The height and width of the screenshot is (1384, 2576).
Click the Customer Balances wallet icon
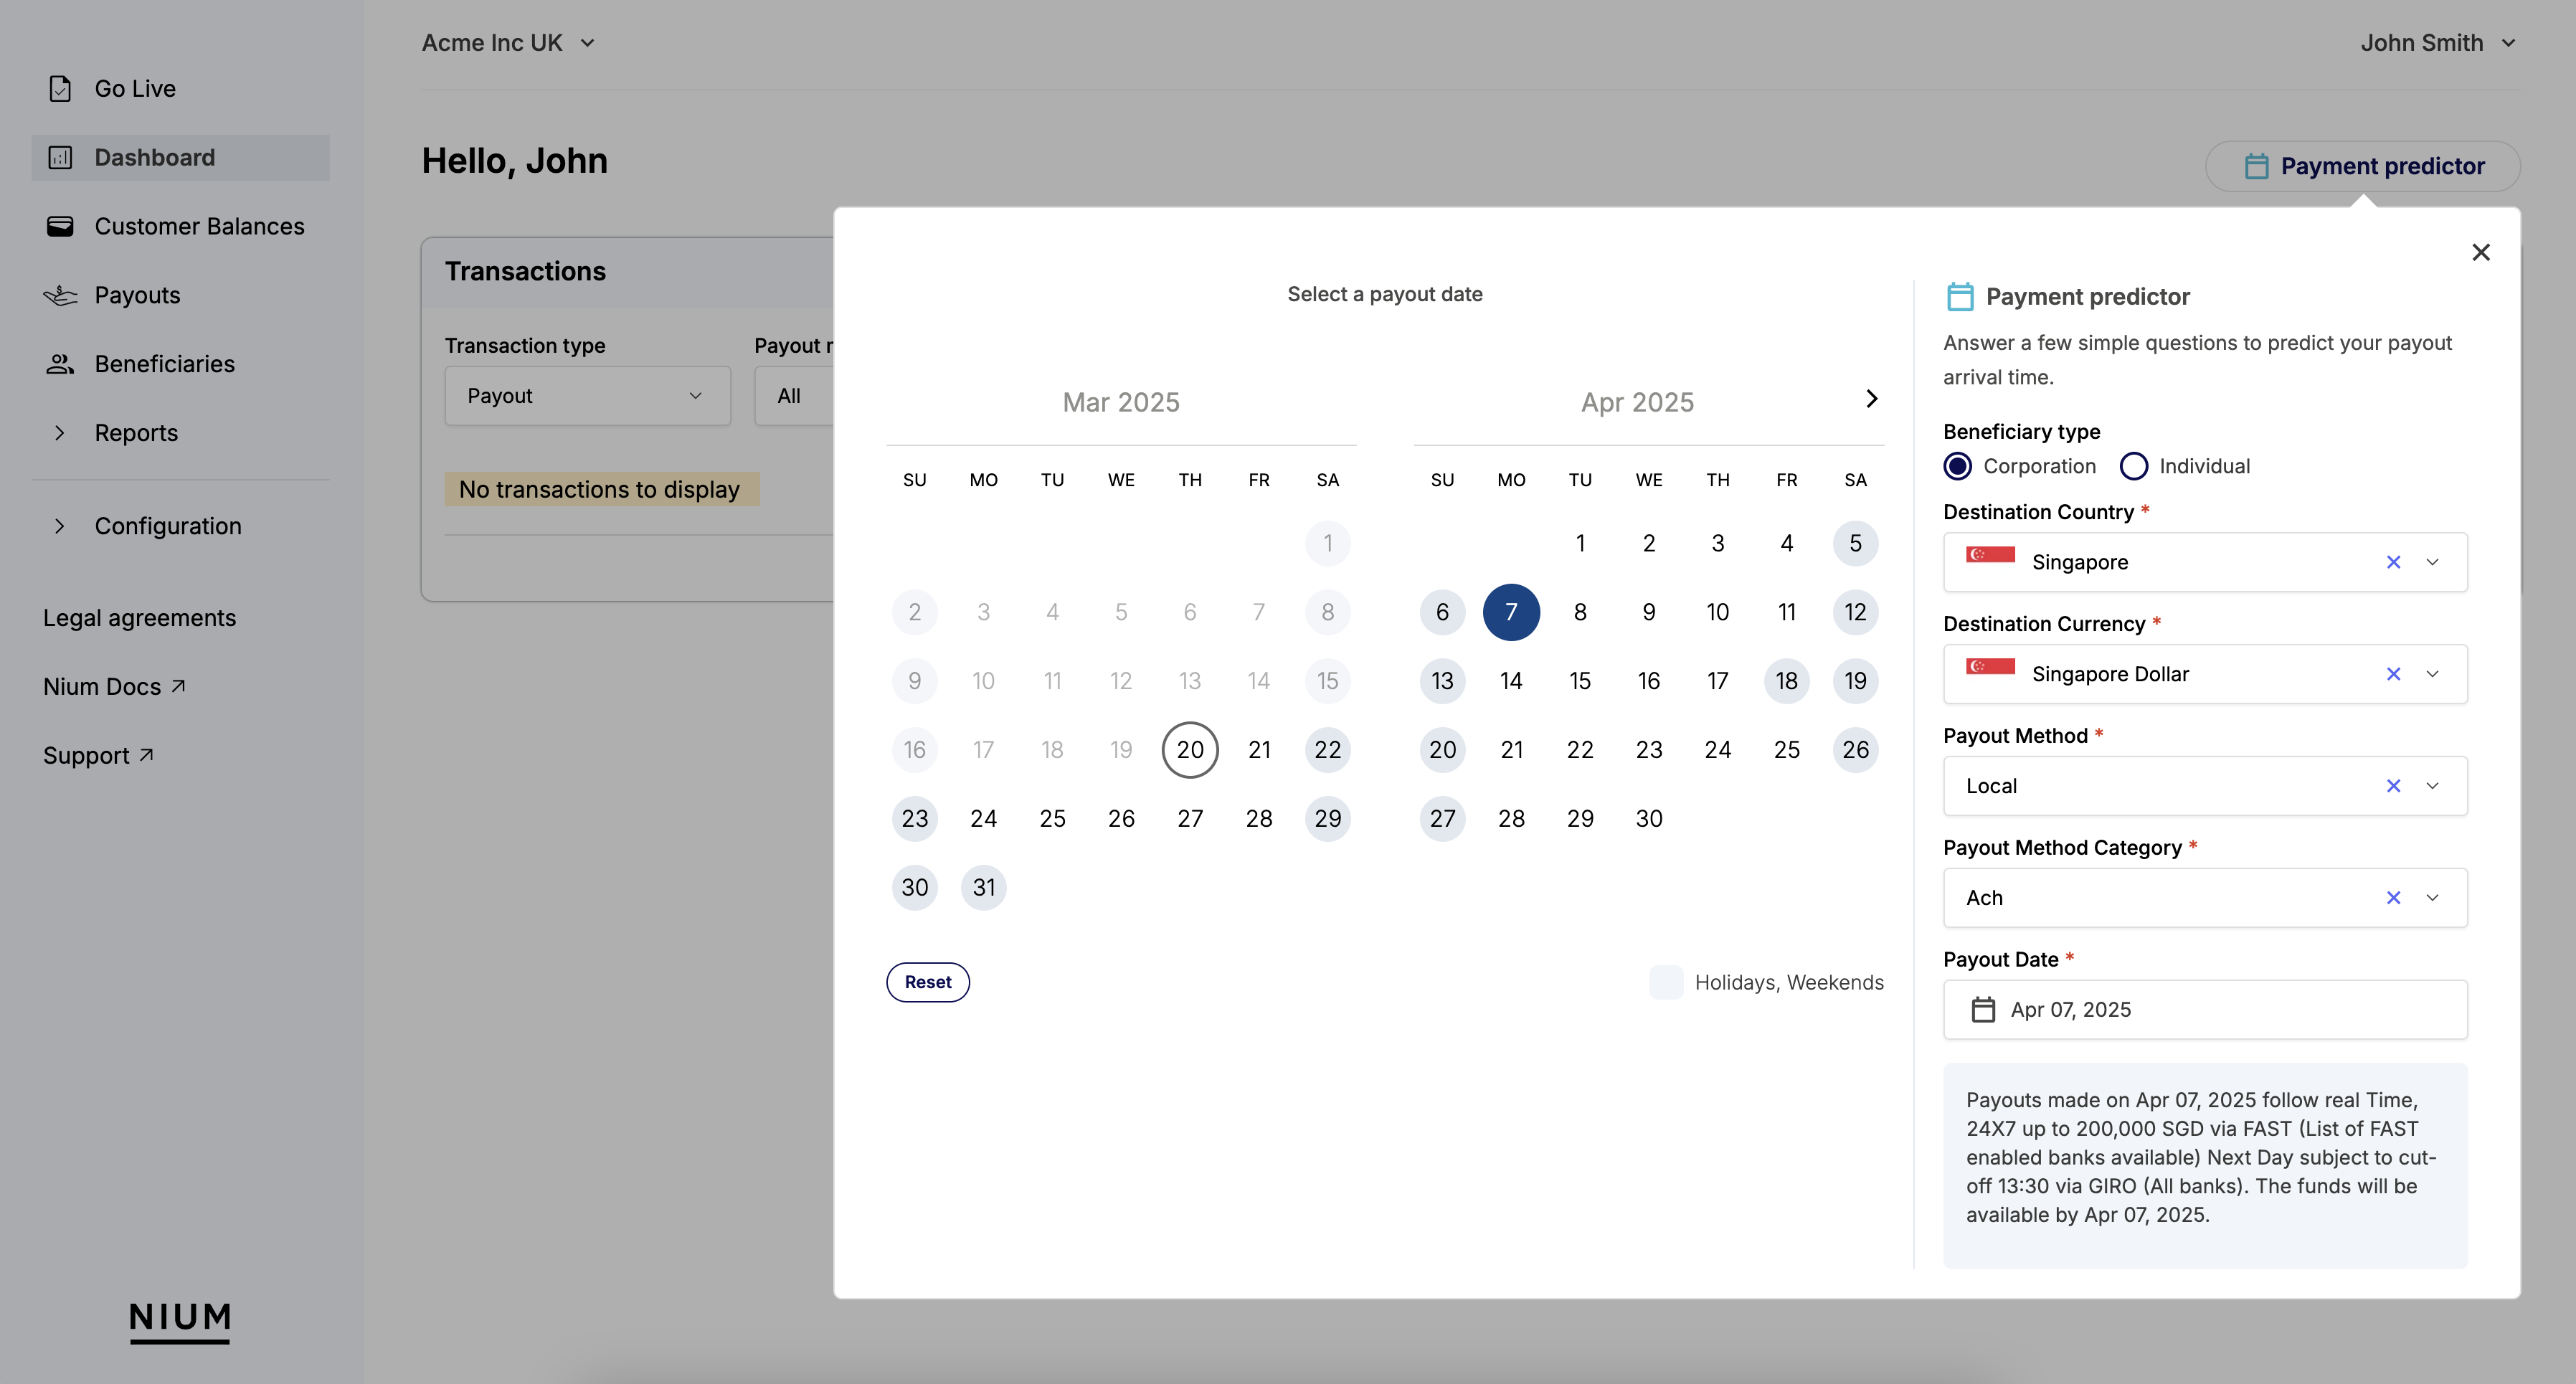[60, 226]
